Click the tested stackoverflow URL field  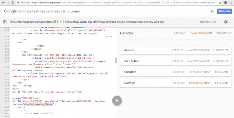tap(87, 22)
